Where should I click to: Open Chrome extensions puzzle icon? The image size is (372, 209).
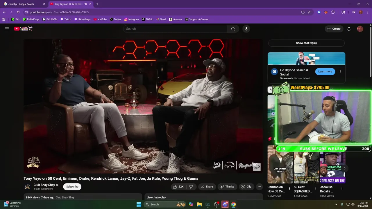[333, 12]
